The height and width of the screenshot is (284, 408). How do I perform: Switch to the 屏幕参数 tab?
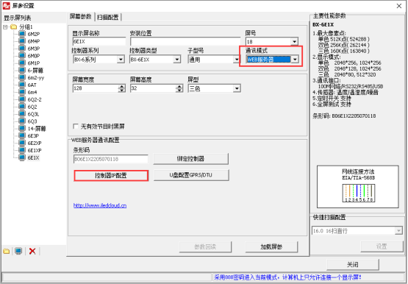point(81,17)
